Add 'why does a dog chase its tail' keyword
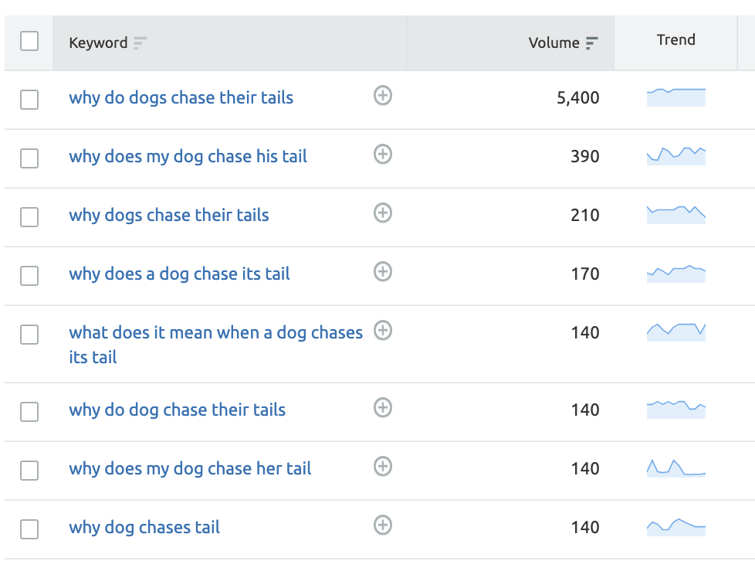The height and width of the screenshot is (561, 755). 383,272
